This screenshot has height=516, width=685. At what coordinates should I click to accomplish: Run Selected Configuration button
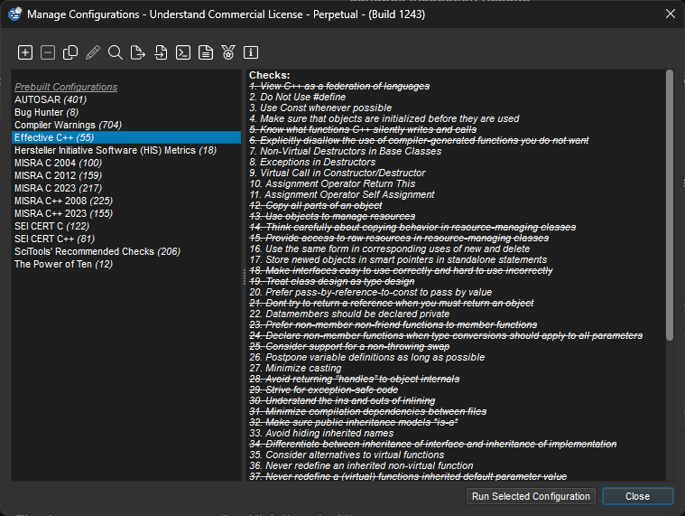pos(531,496)
